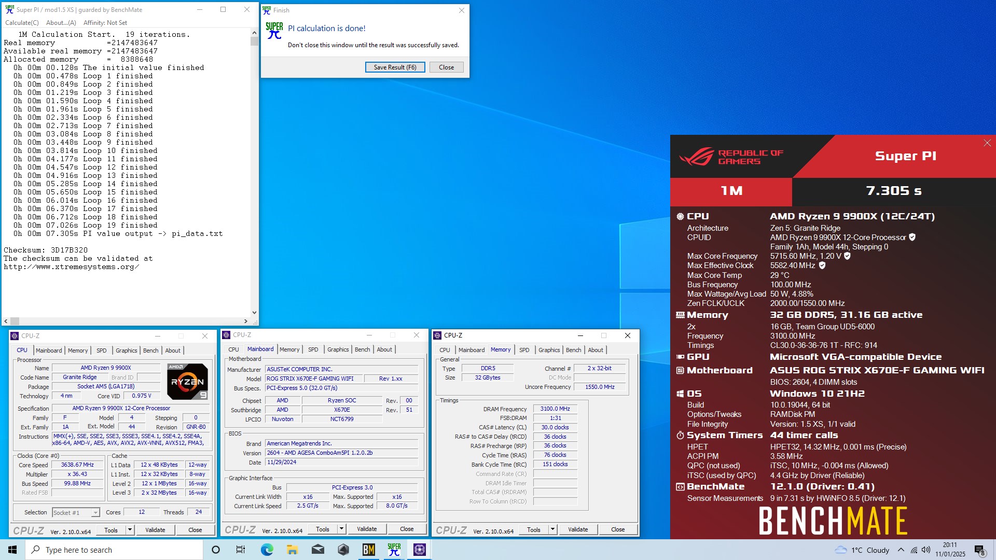Show hidden tray icons chevron

901,550
